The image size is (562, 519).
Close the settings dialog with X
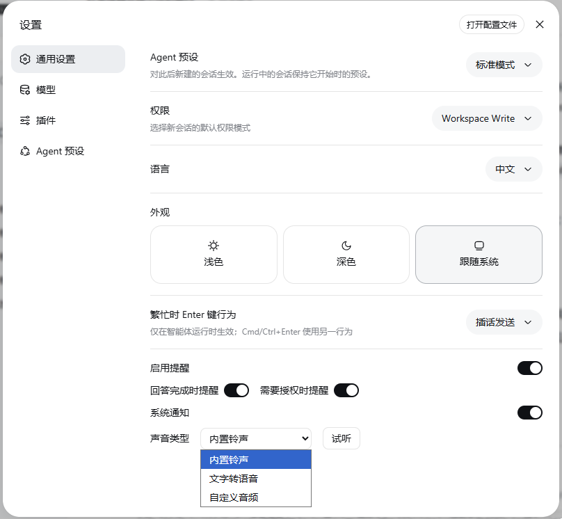tap(540, 24)
